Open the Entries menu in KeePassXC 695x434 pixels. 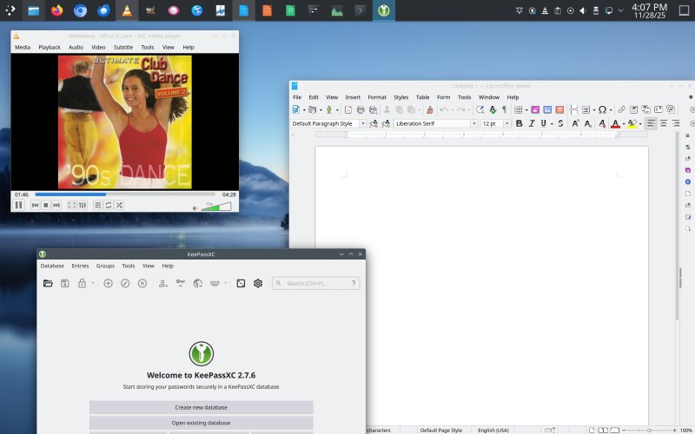pos(80,266)
